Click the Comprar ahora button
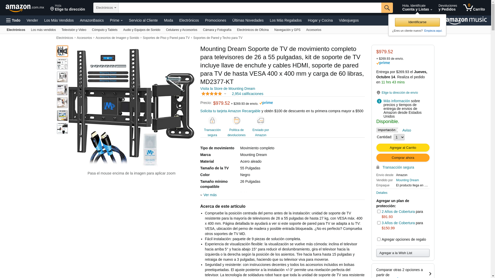 (x=403, y=158)
